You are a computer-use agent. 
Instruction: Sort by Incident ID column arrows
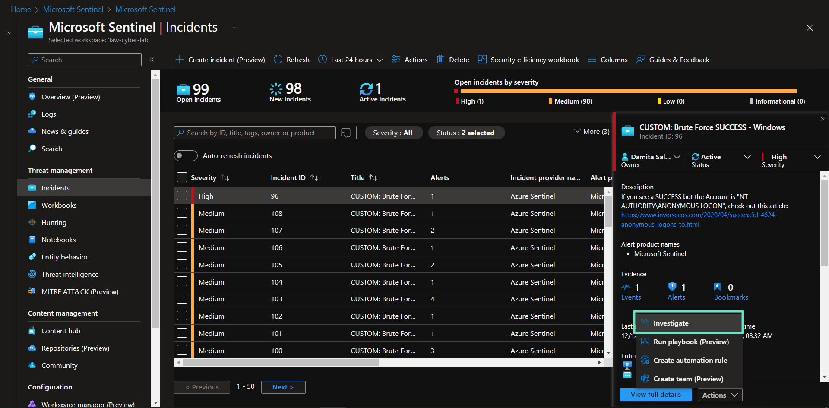click(314, 177)
